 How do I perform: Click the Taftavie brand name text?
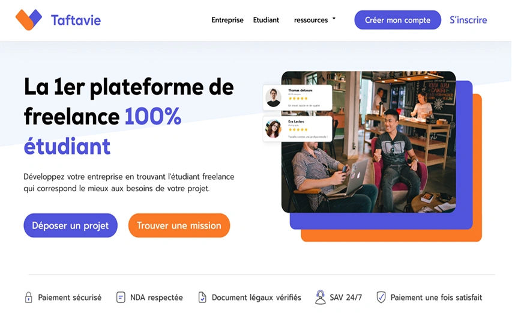76,20
